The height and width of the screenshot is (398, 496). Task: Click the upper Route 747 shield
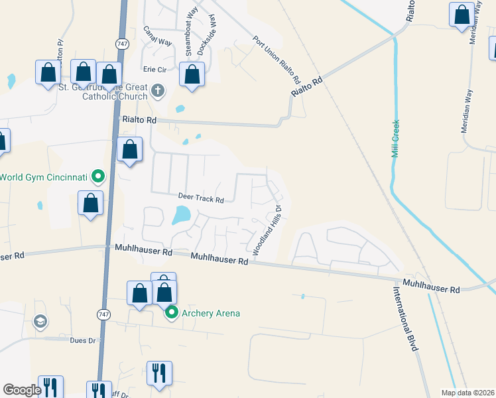coord(122,44)
